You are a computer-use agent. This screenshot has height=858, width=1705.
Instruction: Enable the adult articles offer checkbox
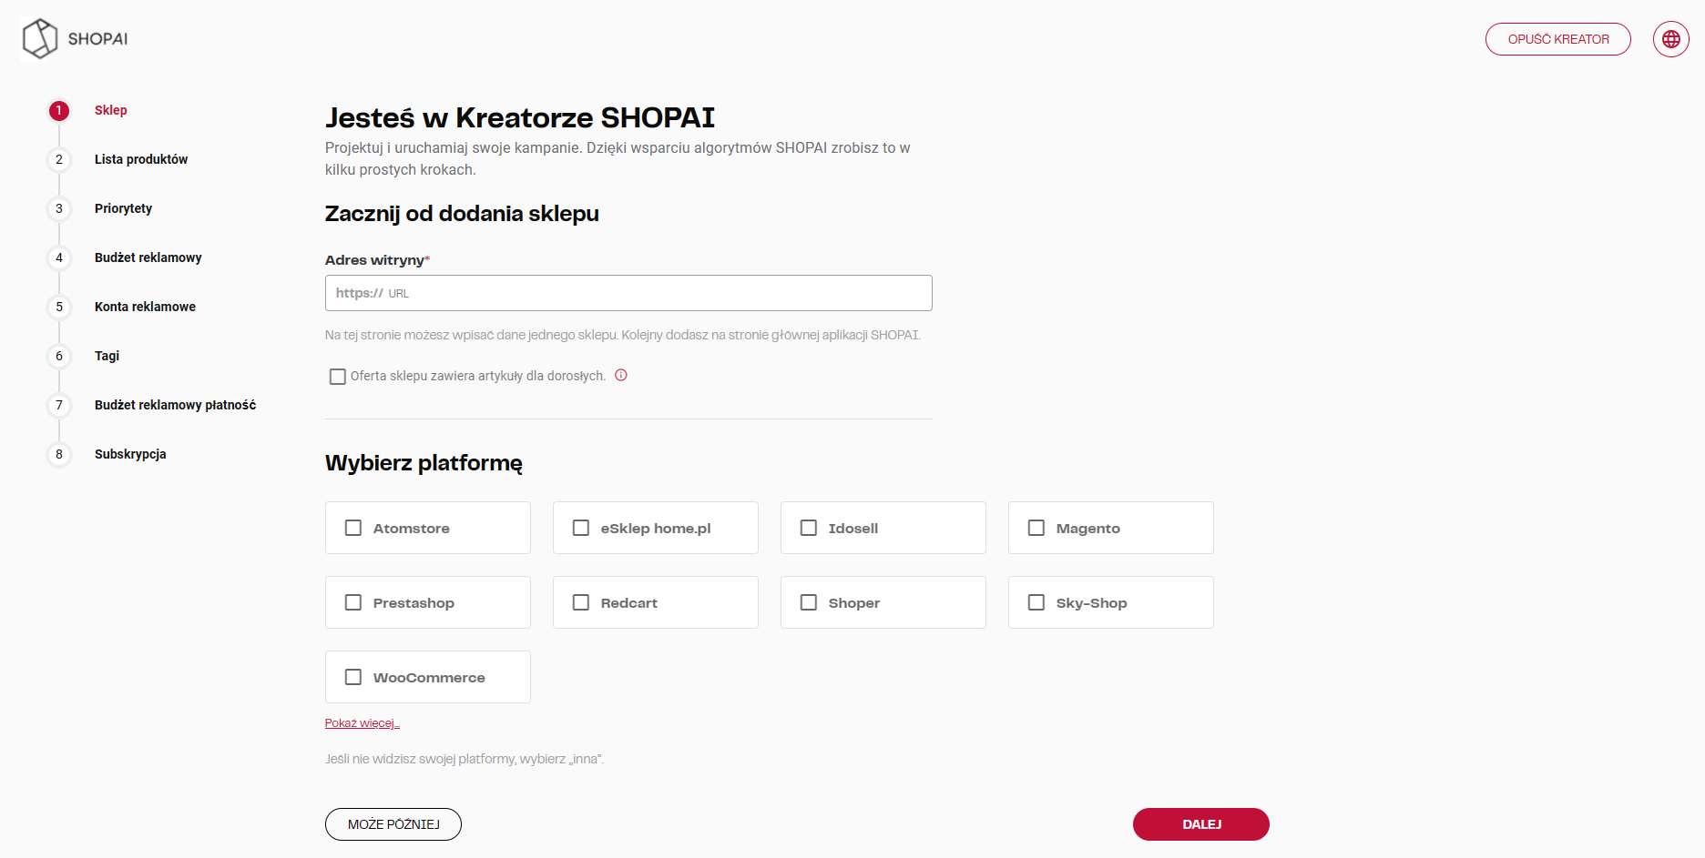click(338, 377)
